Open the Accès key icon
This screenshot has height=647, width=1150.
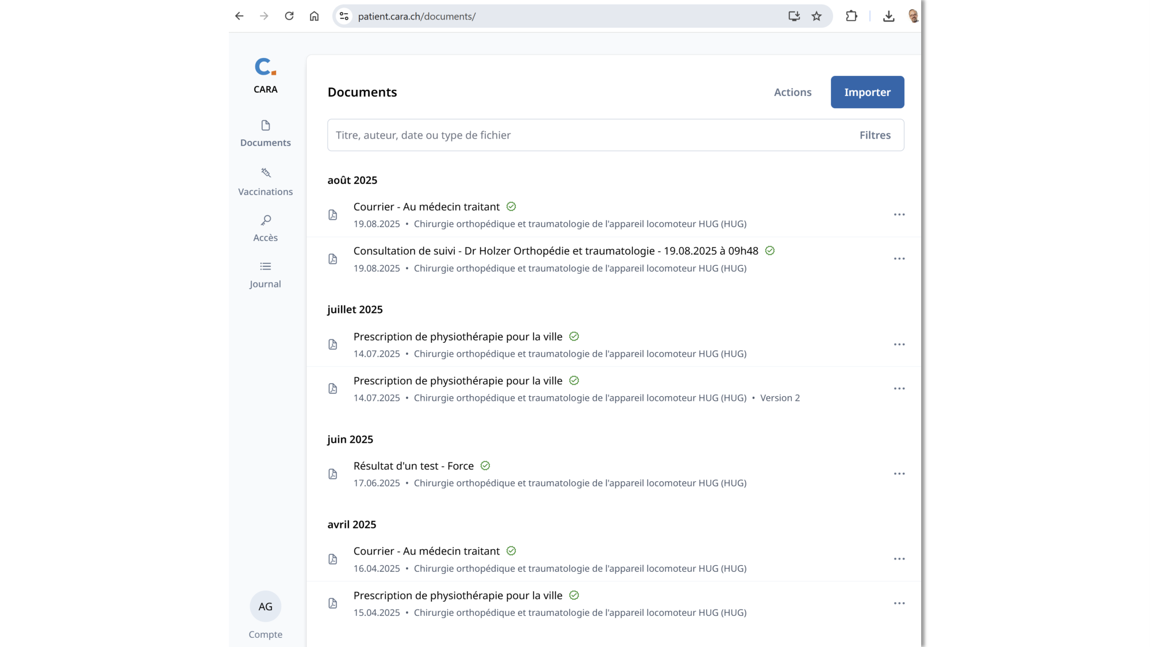[x=266, y=221]
